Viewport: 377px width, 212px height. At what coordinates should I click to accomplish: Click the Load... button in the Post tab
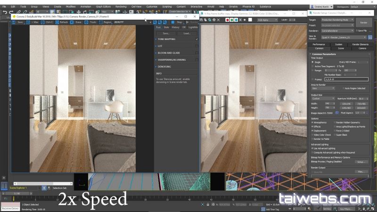(187, 33)
